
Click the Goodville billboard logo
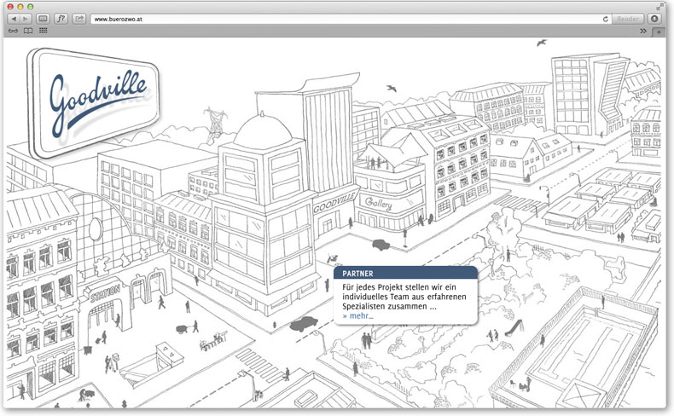[x=93, y=103]
